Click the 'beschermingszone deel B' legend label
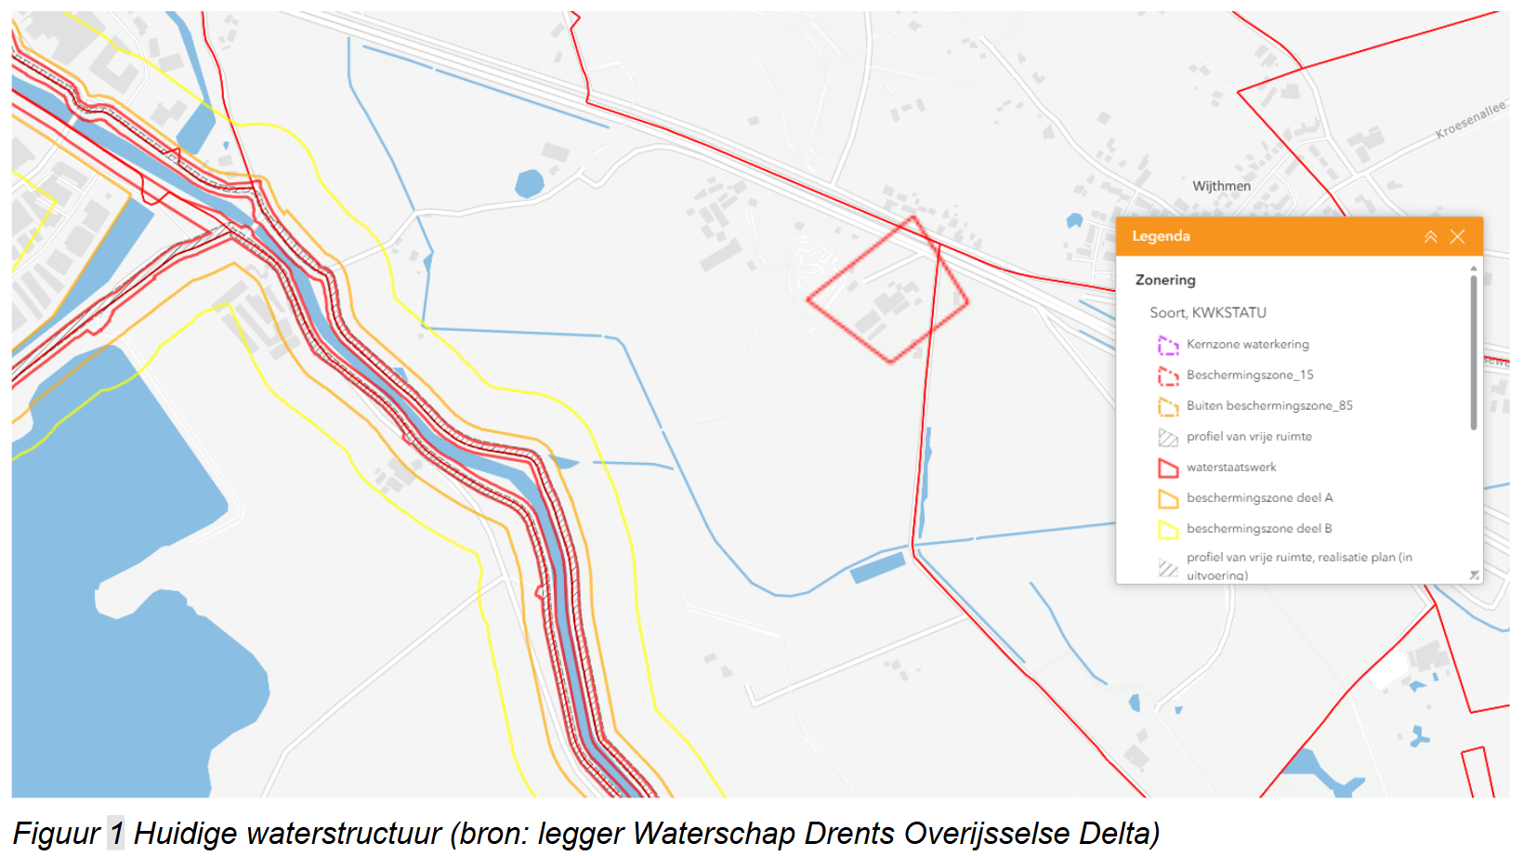Image resolution: width=1536 pixels, height=856 pixels. (x=1259, y=528)
